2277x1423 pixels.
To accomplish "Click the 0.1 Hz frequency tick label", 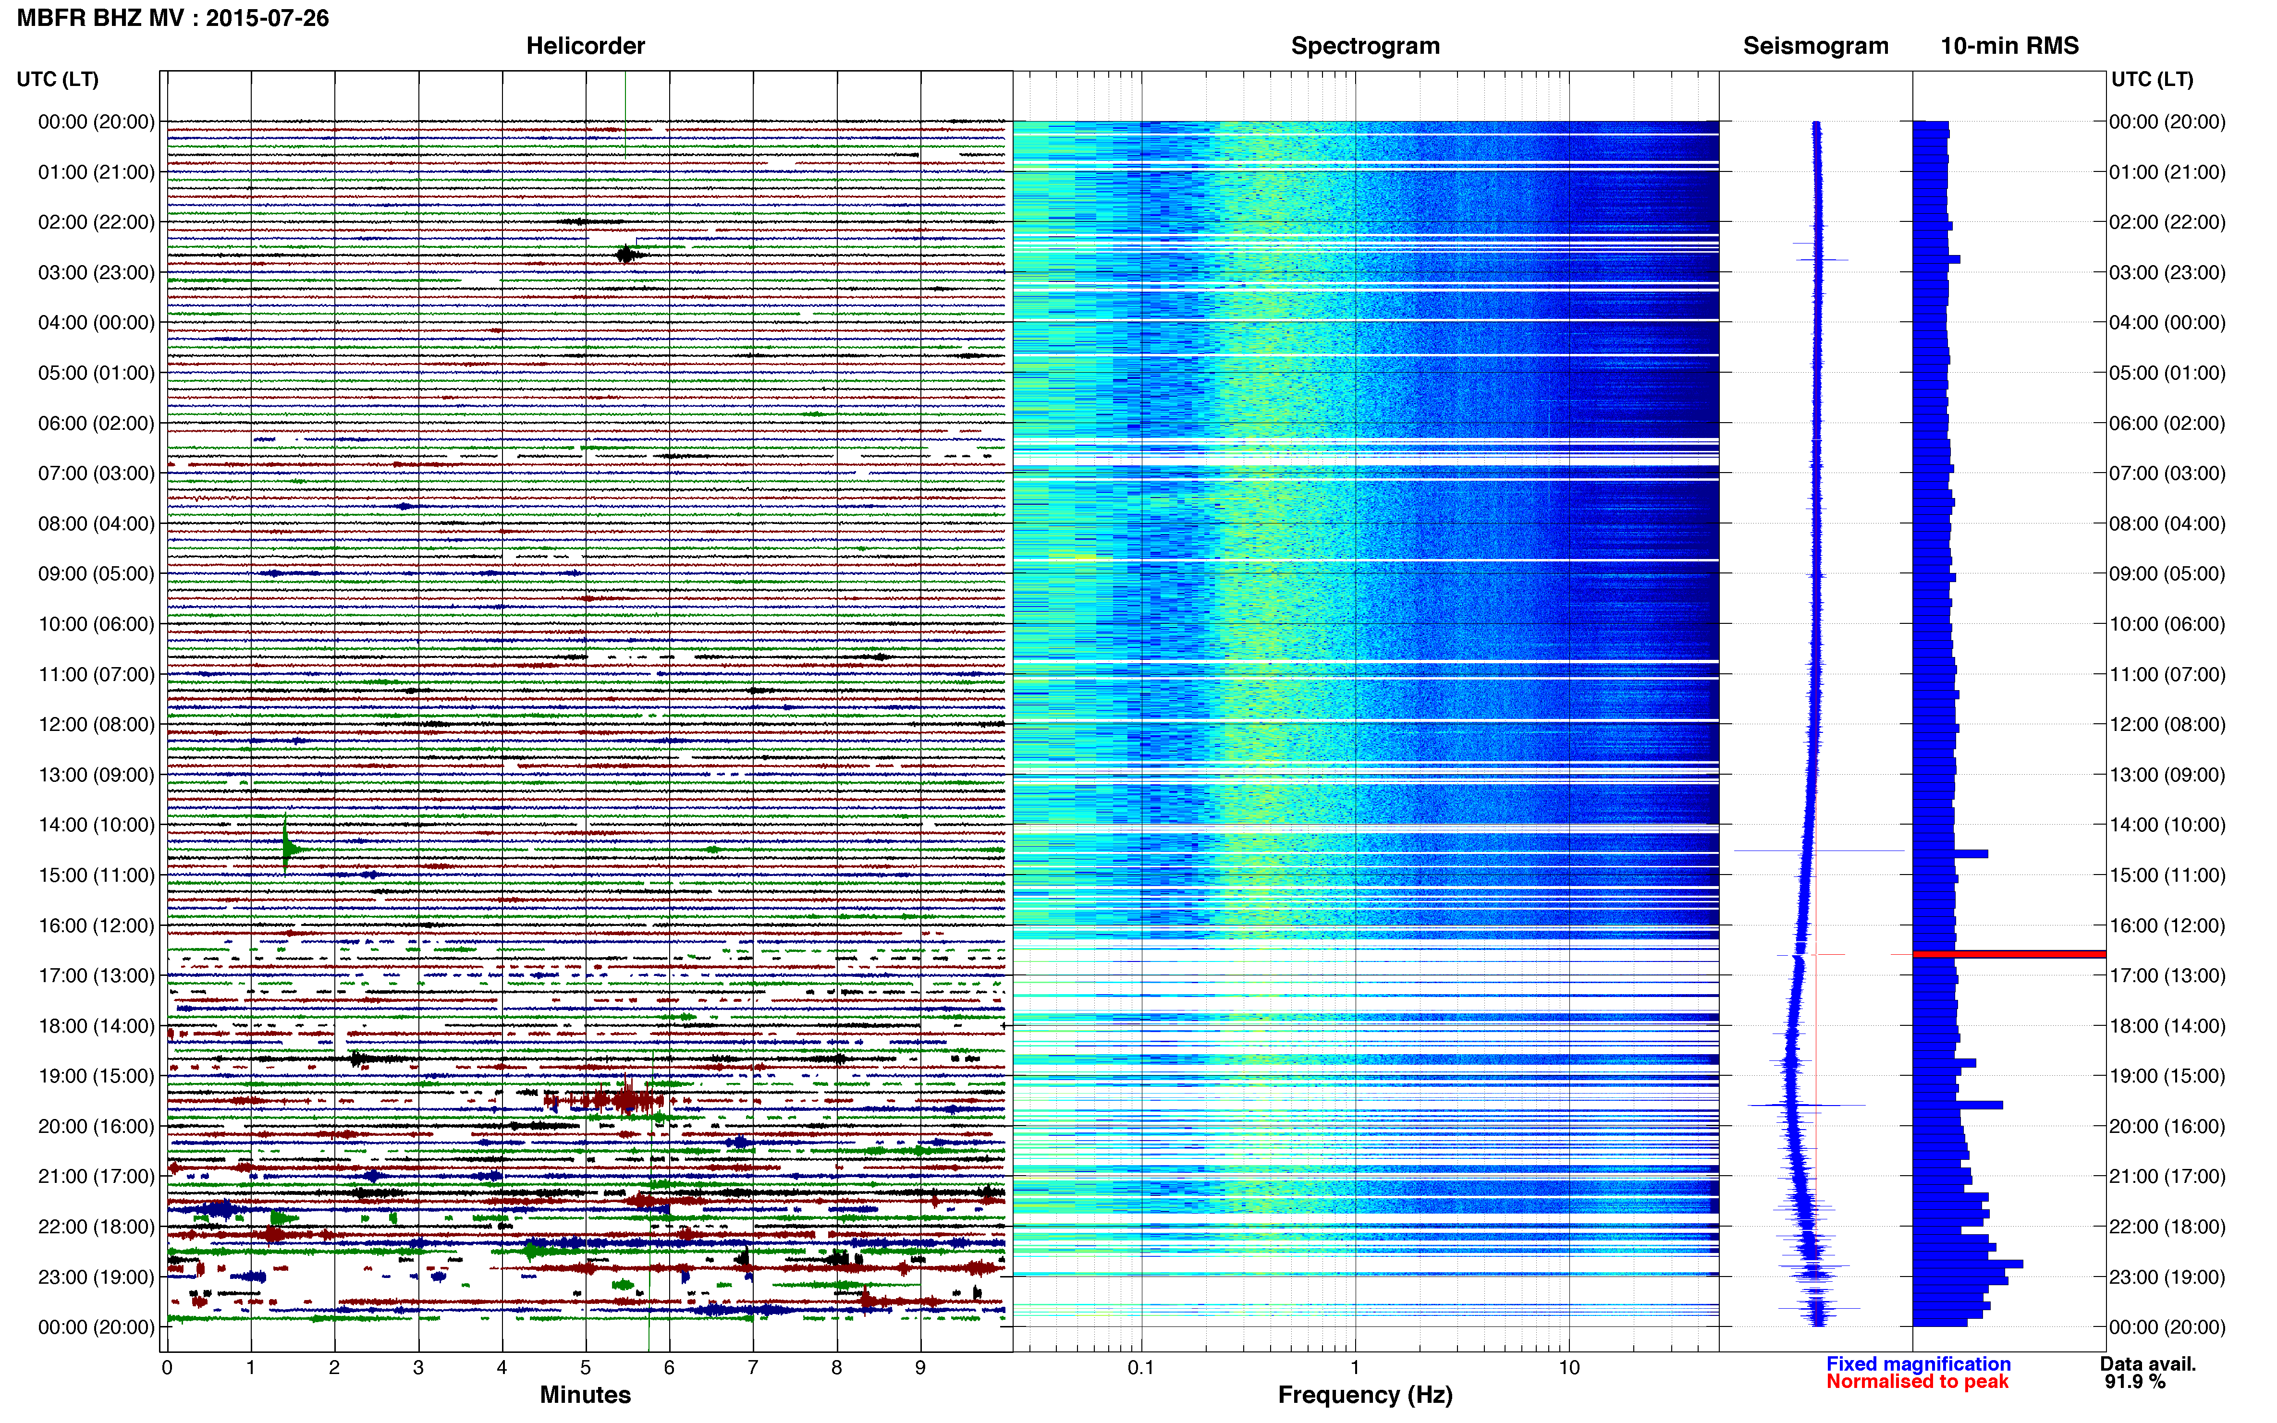I will pos(1141,1367).
